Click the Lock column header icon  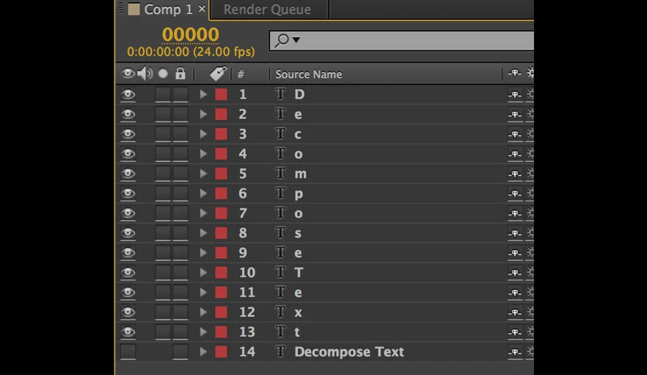pos(180,74)
